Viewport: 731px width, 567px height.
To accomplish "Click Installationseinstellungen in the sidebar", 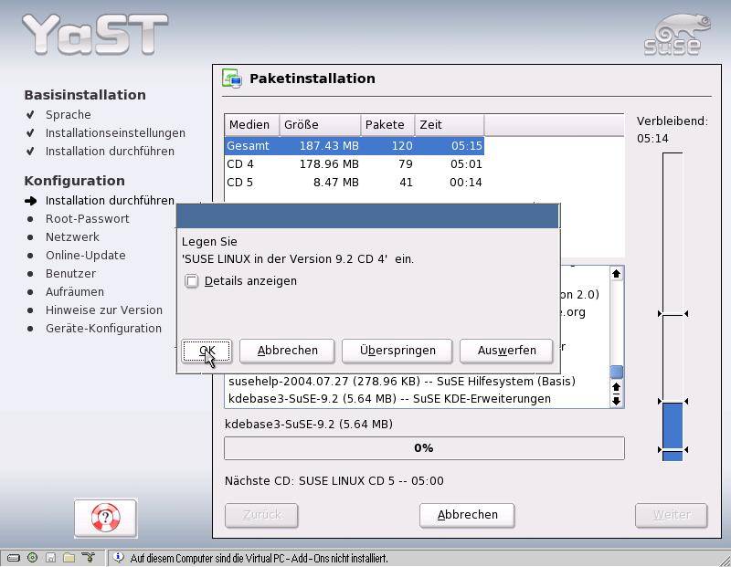I will point(115,132).
